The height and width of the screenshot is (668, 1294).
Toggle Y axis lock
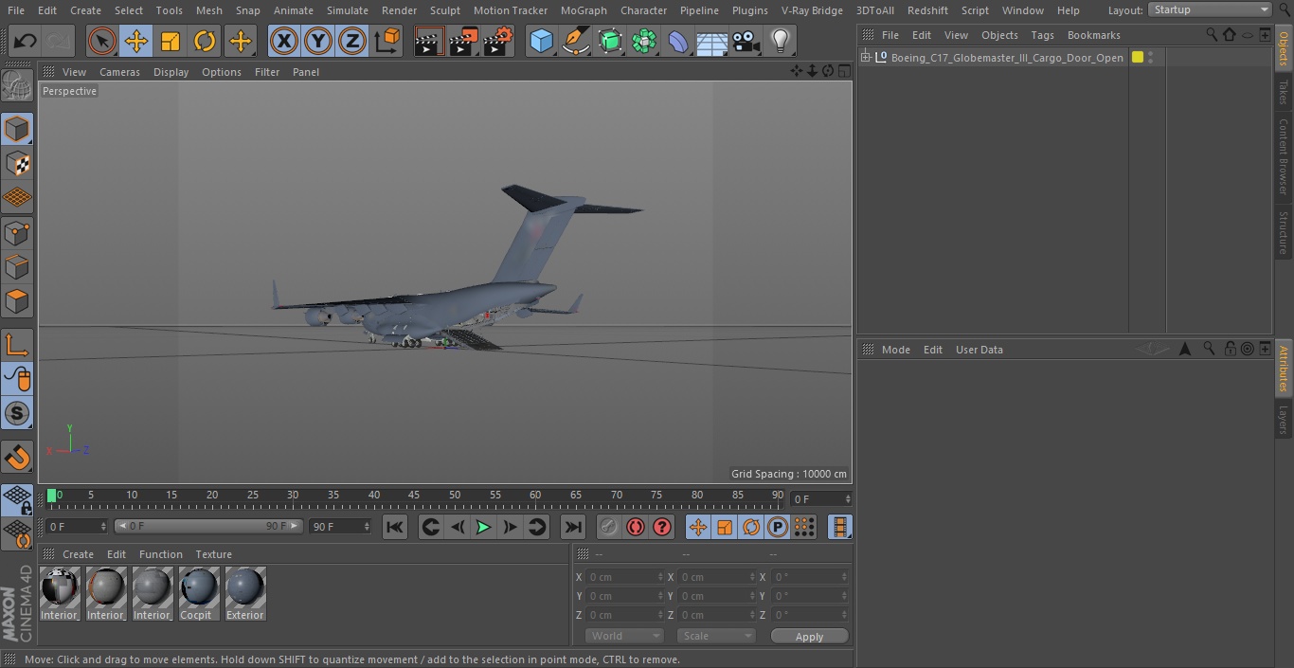coord(318,41)
